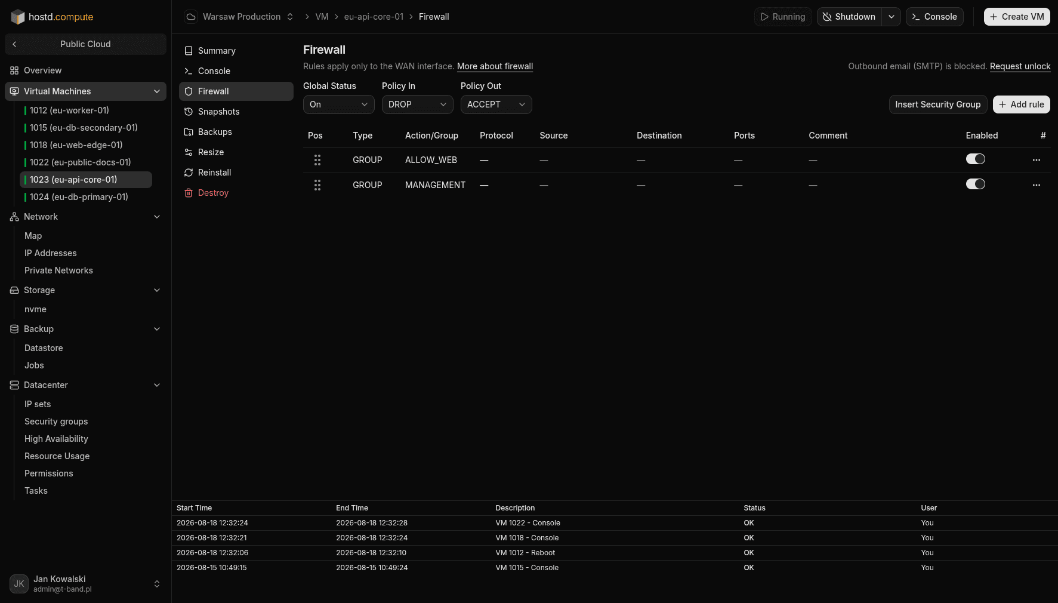Click the Network topology icon

[14, 217]
